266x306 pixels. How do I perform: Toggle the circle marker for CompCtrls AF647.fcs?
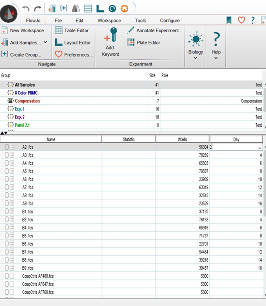pyautogui.click(x=7, y=284)
